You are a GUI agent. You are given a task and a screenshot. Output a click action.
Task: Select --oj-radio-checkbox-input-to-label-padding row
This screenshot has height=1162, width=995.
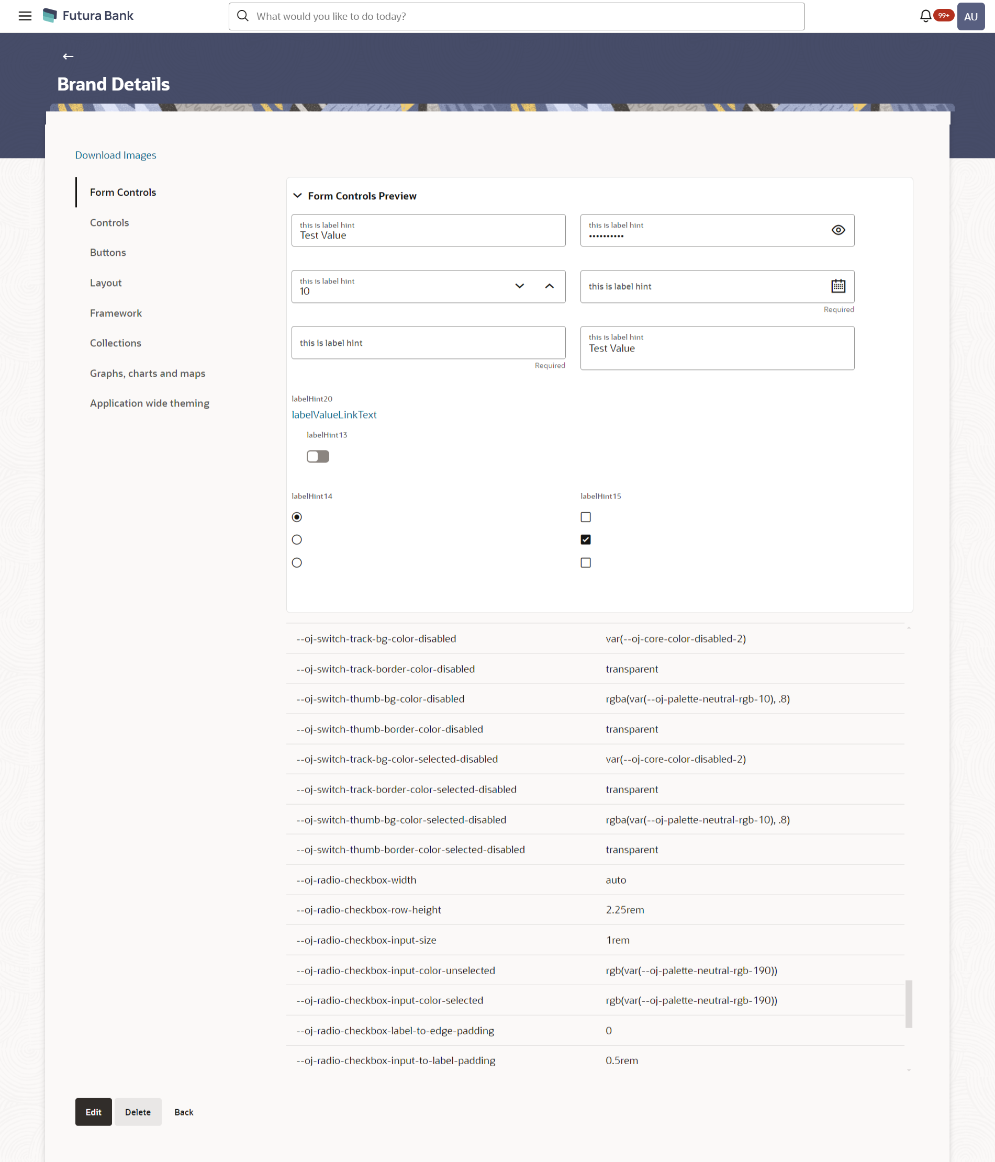pyautogui.click(x=595, y=1061)
